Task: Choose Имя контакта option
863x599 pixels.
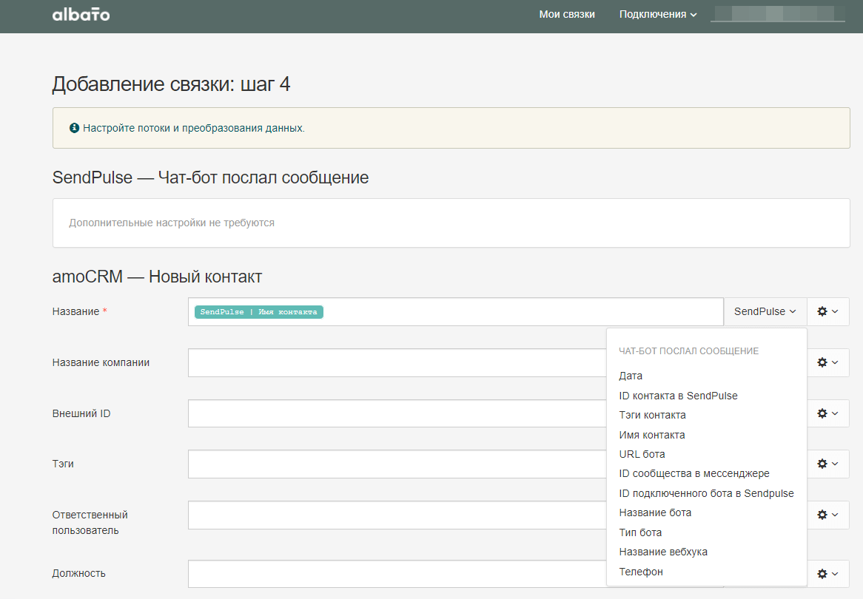Action: 651,435
